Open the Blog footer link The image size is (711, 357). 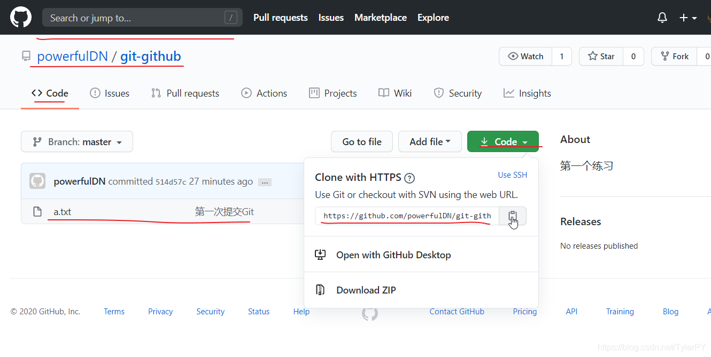point(670,312)
